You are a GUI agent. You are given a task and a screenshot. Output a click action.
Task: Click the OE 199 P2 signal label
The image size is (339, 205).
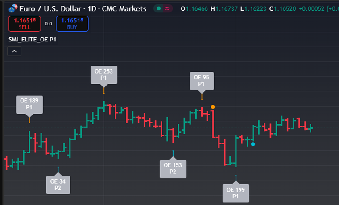(236, 193)
